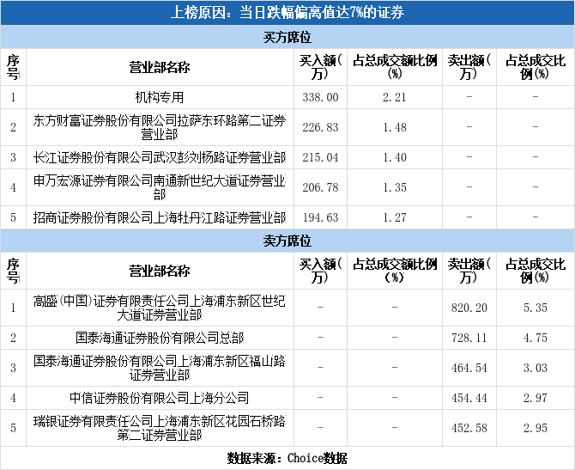Select the 卖方席位 section header

[287, 241]
